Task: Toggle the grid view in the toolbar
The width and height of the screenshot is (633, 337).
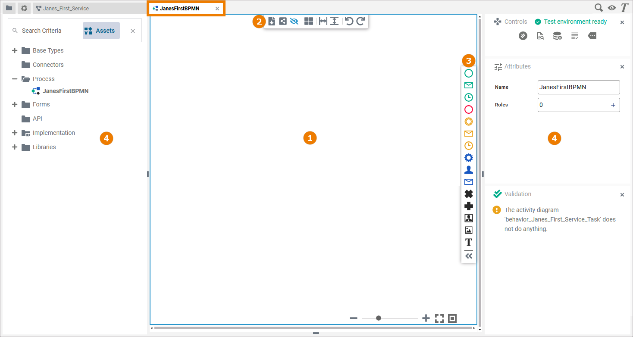Action: pyautogui.click(x=309, y=21)
